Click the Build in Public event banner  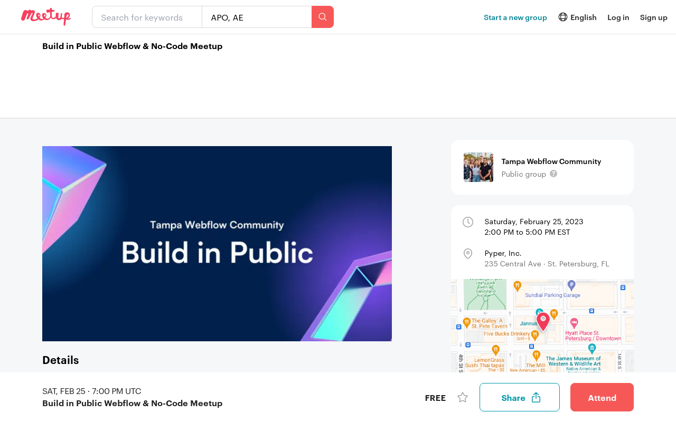[217, 244]
